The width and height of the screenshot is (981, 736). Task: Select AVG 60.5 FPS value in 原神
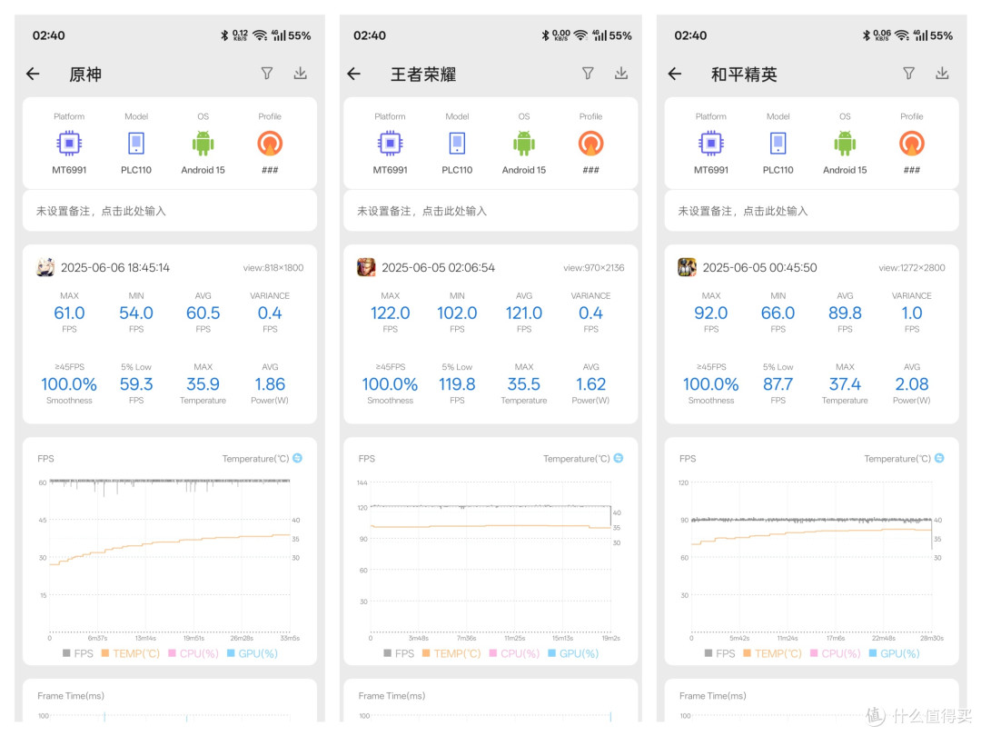(203, 313)
